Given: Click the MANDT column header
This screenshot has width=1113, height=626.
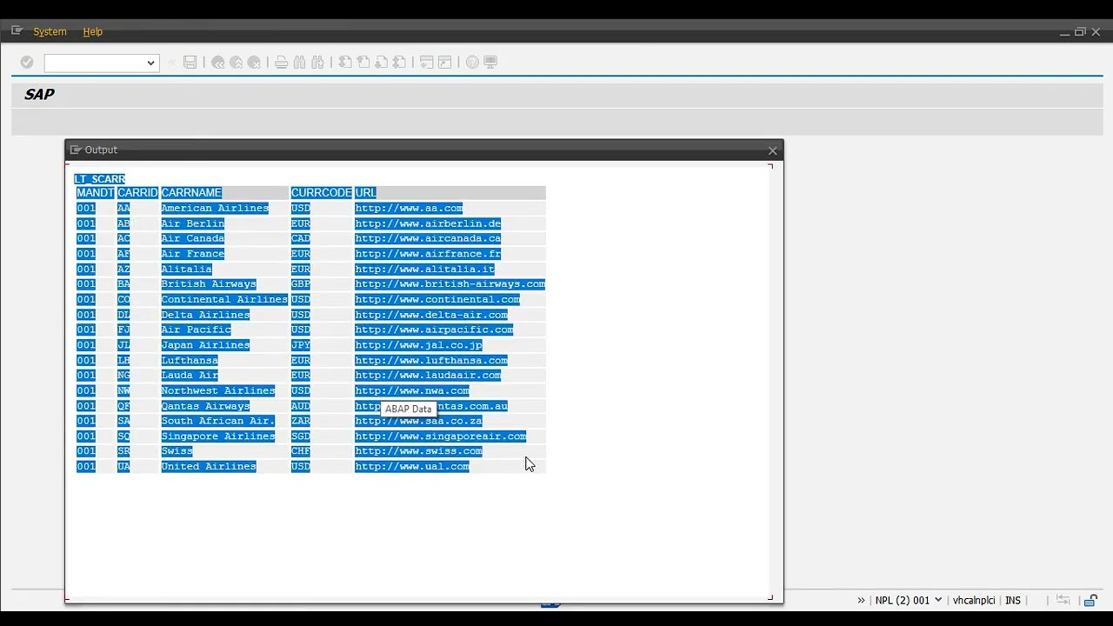Looking at the screenshot, I should tap(95, 193).
